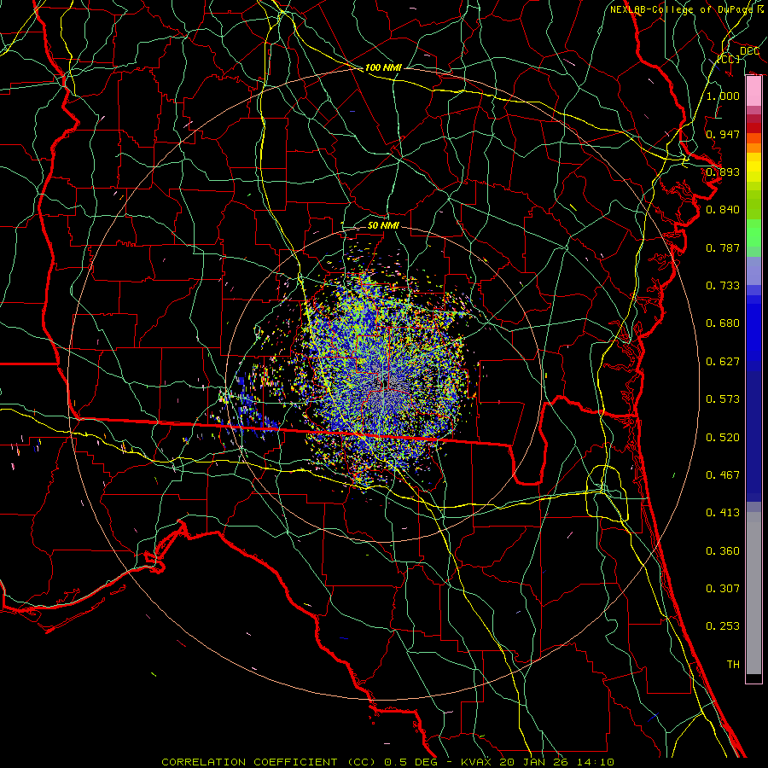Select the 0.573 value on the scale

pyautogui.click(x=723, y=399)
